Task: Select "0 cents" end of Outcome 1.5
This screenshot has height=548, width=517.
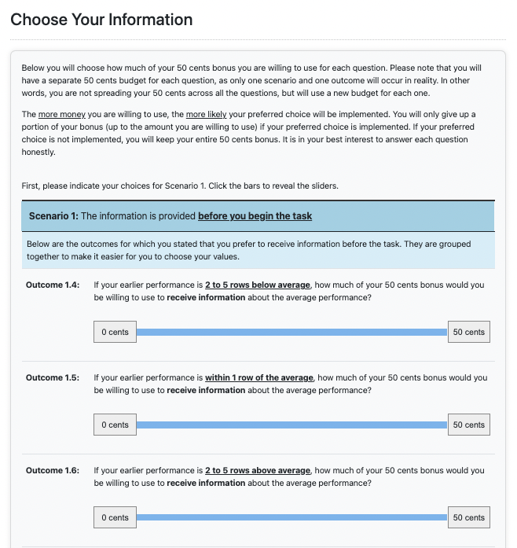Action: [115, 425]
